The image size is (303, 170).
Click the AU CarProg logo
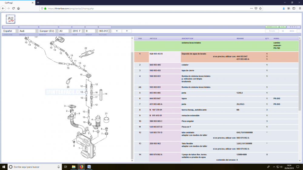click(10, 19)
